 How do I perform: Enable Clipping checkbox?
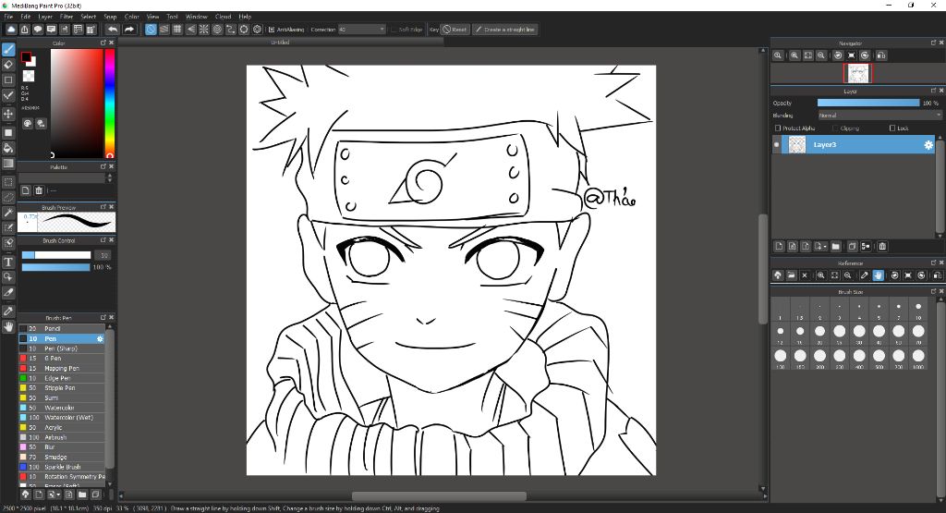[x=835, y=128]
